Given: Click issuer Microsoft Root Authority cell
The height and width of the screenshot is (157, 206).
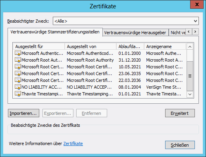Looking at the screenshot, I should [x=90, y=60].
